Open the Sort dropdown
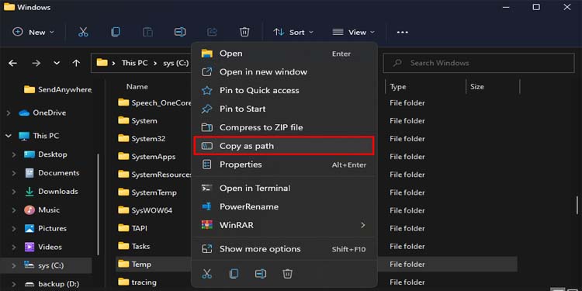The width and height of the screenshot is (582, 291). point(293,33)
